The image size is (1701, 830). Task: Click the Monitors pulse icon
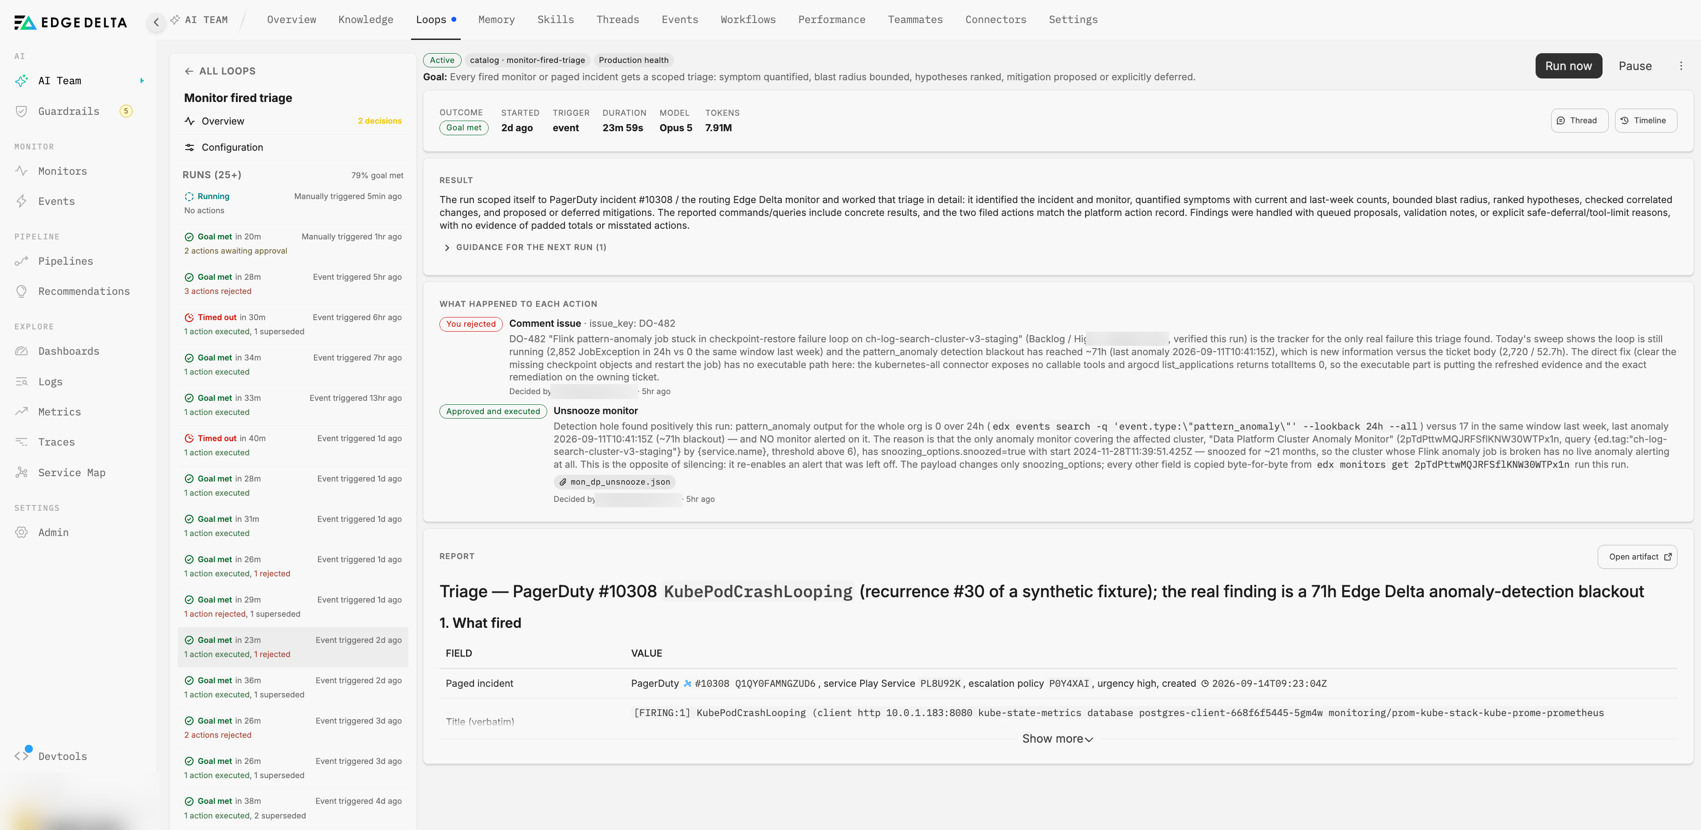coord(22,171)
